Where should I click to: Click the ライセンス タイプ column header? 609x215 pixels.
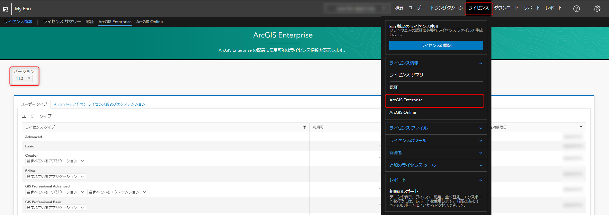click(x=40, y=127)
